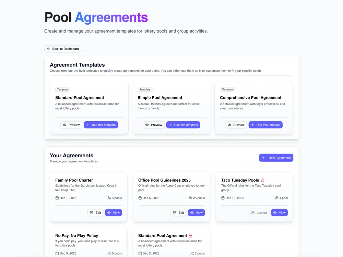Image resolution: width=343 pixels, height=257 pixels.
Task: Preview the Simple Pool Agreement template
Action: (153, 125)
